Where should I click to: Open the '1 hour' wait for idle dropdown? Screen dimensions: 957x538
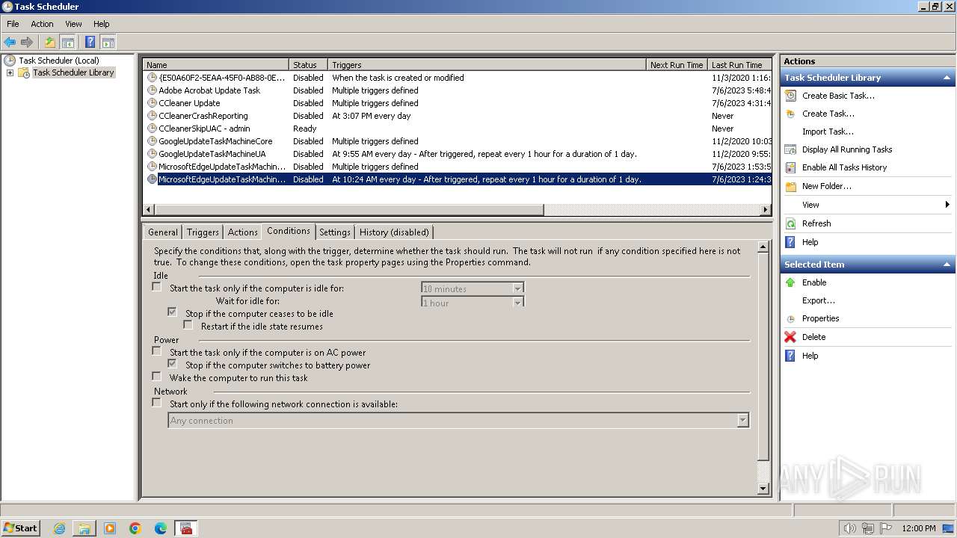[x=517, y=303]
